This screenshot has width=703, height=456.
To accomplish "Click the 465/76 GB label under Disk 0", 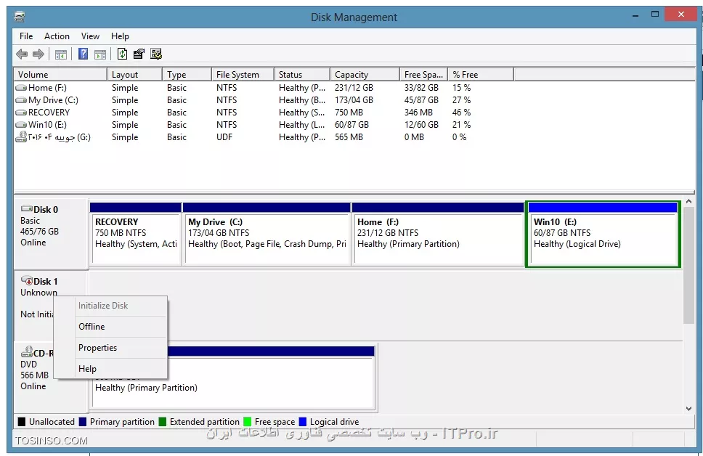I will 39,232.
